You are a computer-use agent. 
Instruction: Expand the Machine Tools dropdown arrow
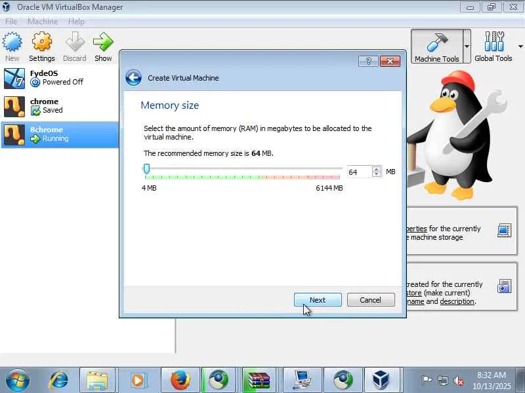(467, 46)
